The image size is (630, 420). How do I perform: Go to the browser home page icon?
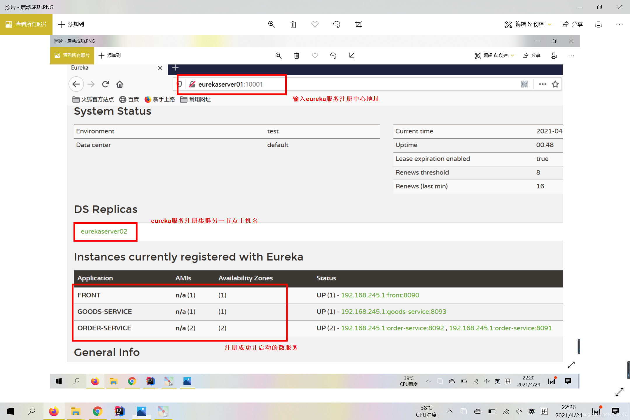(x=120, y=84)
